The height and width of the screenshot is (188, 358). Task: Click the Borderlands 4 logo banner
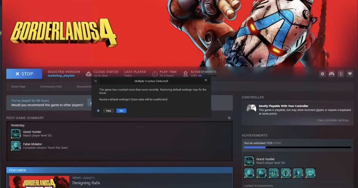click(x=64, y=33)
